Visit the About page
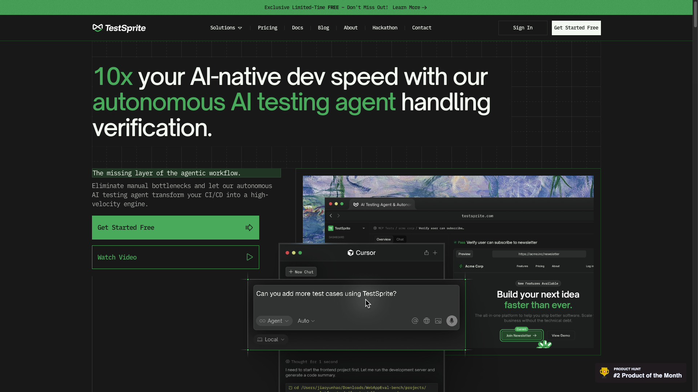 coord(350,28)
